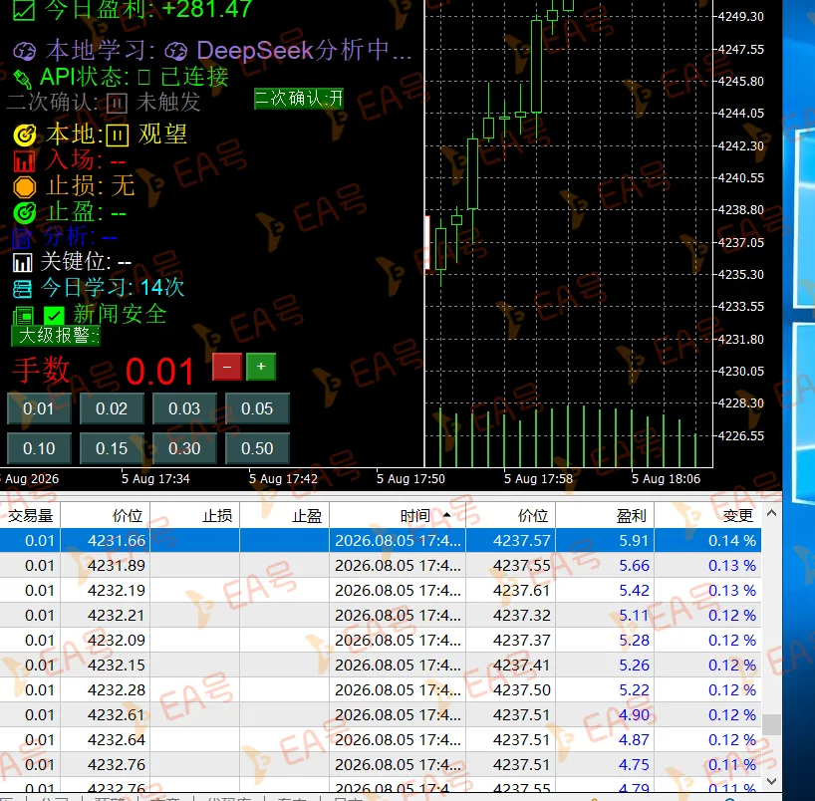This screenshot has width=815, height=801.
Task: Click the checkmark icon beside 今日盈利
Action: click(x=24, y=10)
